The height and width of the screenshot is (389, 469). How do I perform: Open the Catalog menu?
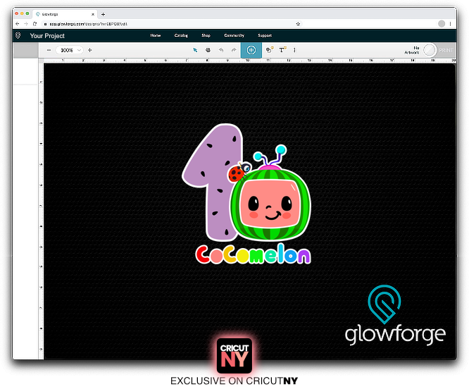pos(181,35)
